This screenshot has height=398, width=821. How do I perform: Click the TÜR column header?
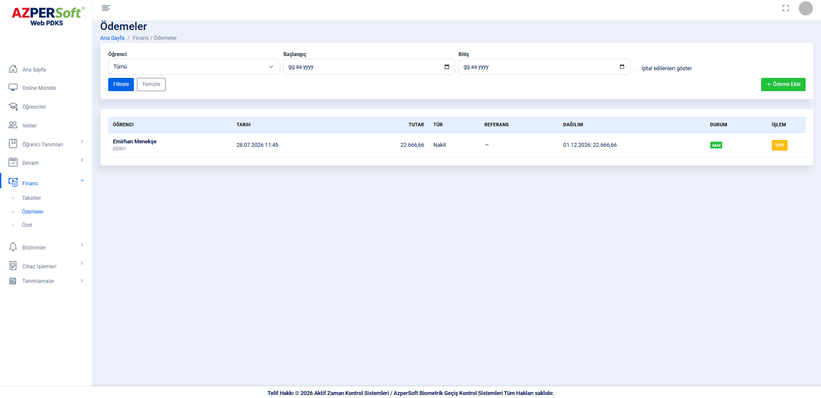(x=438, y=125)
